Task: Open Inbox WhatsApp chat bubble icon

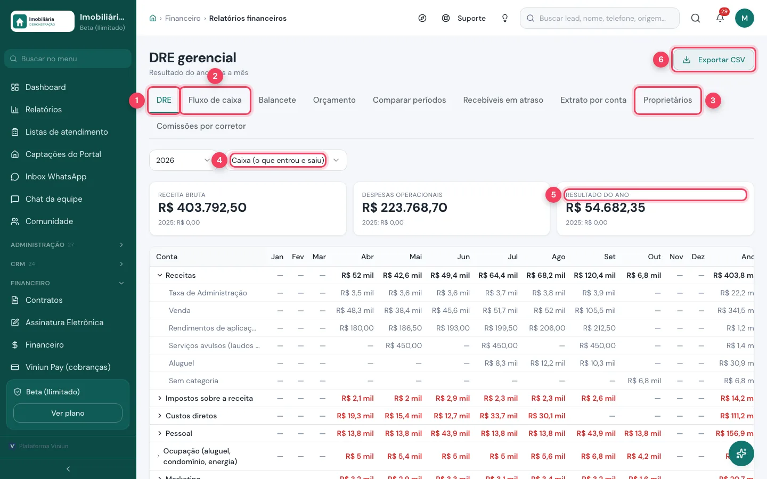Action: point(15,177)
